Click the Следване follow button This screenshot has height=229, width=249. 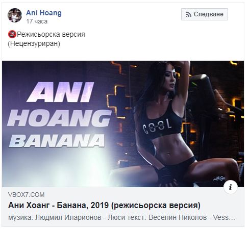pos(205,14)
